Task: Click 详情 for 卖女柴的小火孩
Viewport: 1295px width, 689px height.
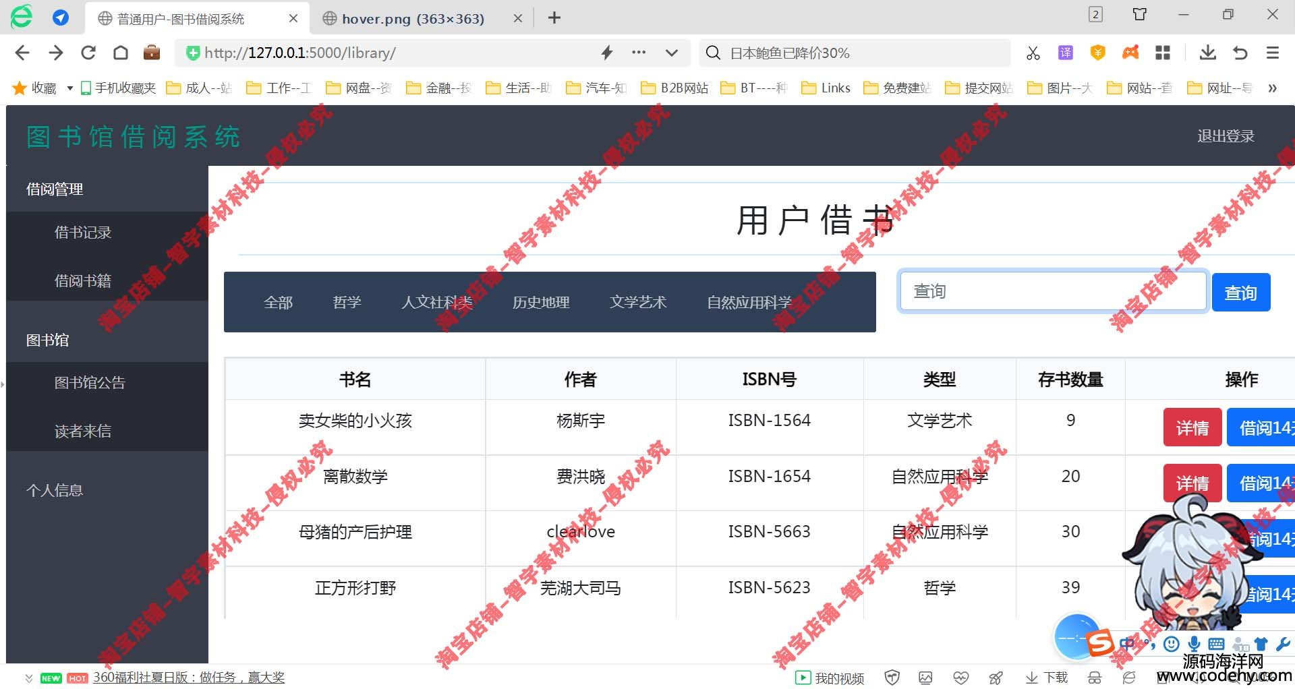Action: tap(1192, 427)
